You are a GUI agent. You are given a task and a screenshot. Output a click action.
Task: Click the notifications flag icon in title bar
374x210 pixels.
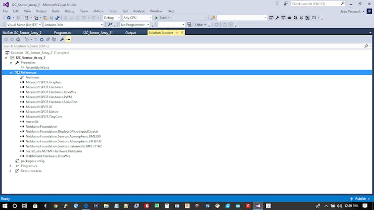(277, 4)
